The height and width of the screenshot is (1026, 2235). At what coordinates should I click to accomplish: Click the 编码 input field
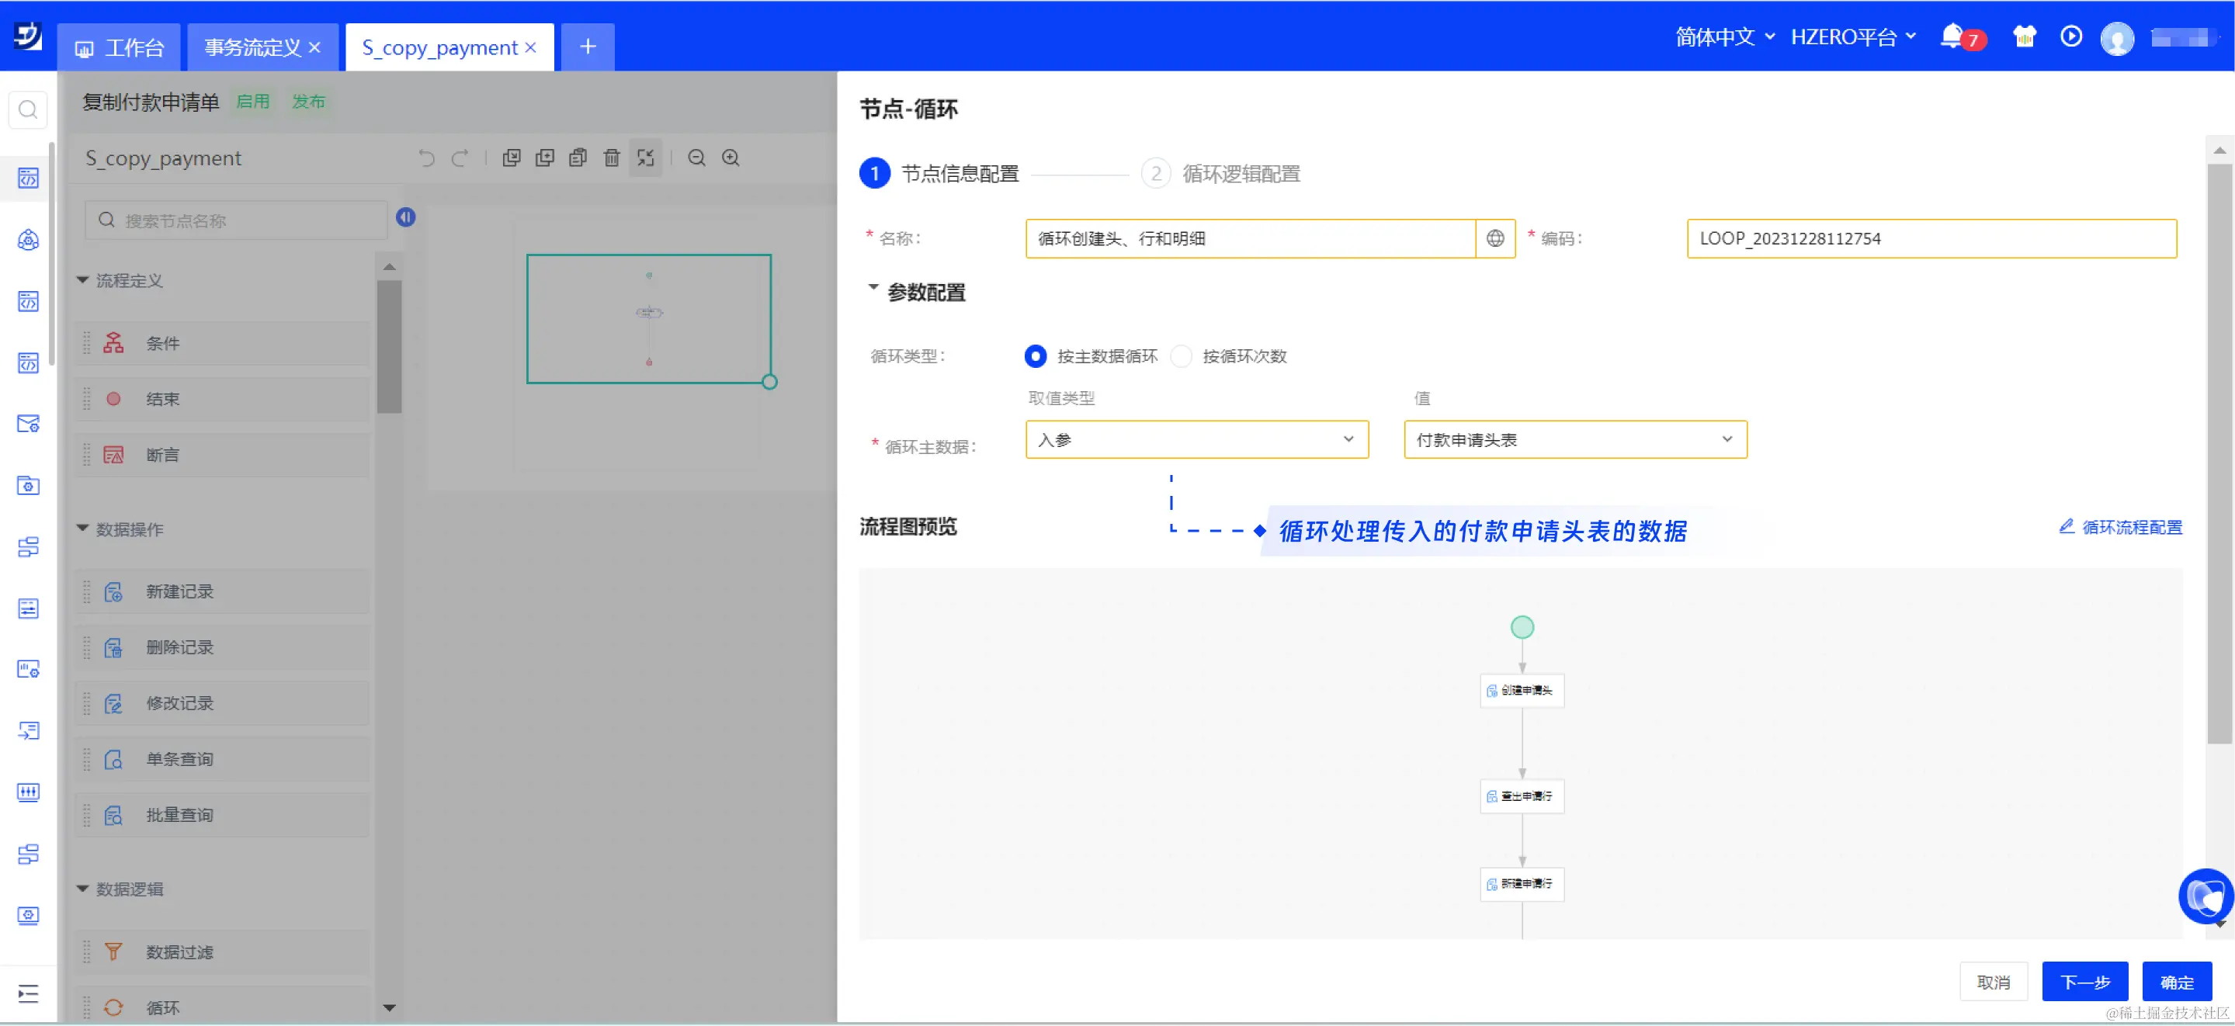pyautogui.click(x=1931, y=238)
